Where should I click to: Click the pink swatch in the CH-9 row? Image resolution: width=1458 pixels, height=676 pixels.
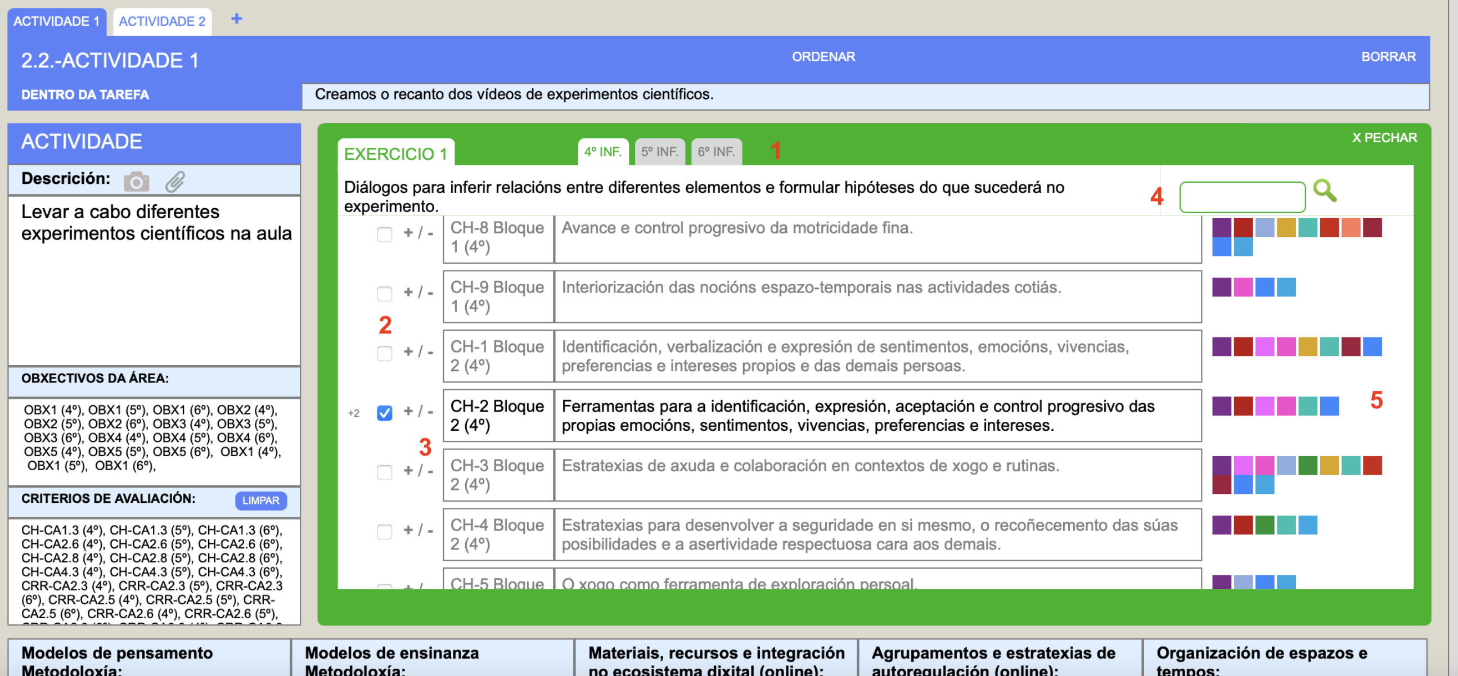[1243, 287]
